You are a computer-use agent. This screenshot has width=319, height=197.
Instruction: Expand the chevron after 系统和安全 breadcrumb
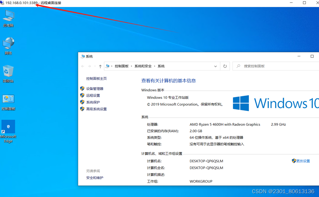click(x=155, y=66)
